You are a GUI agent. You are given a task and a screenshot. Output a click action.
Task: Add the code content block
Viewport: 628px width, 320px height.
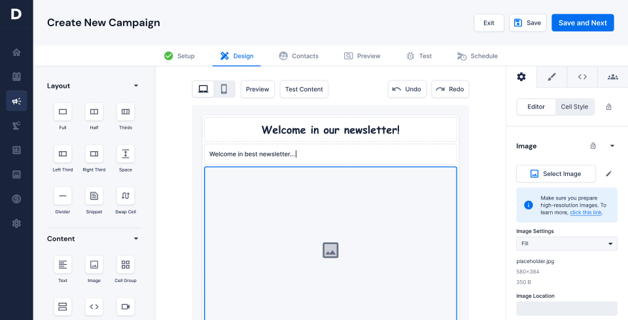click(x=94, y=307)
